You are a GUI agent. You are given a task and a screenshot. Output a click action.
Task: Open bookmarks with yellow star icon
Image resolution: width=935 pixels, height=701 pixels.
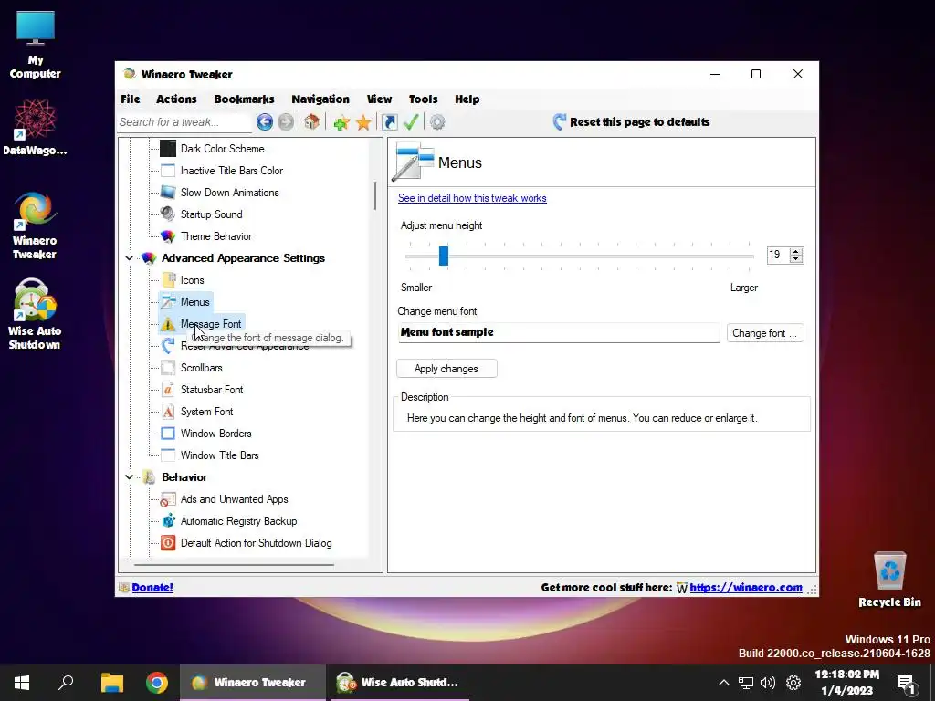pyautogui.click(x=363, y=123)
